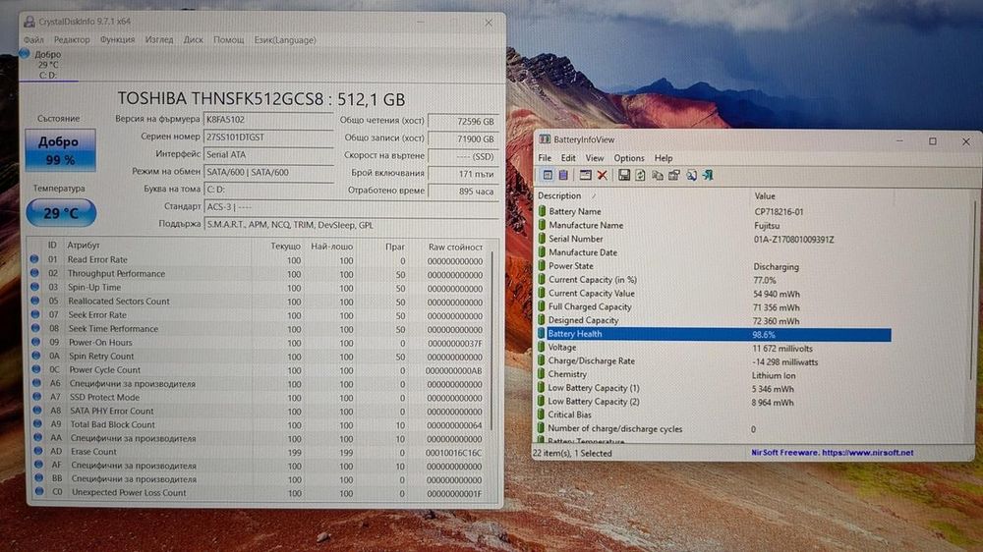
Task: Open the View menu in BatteryInfoView
Action: 595,158
